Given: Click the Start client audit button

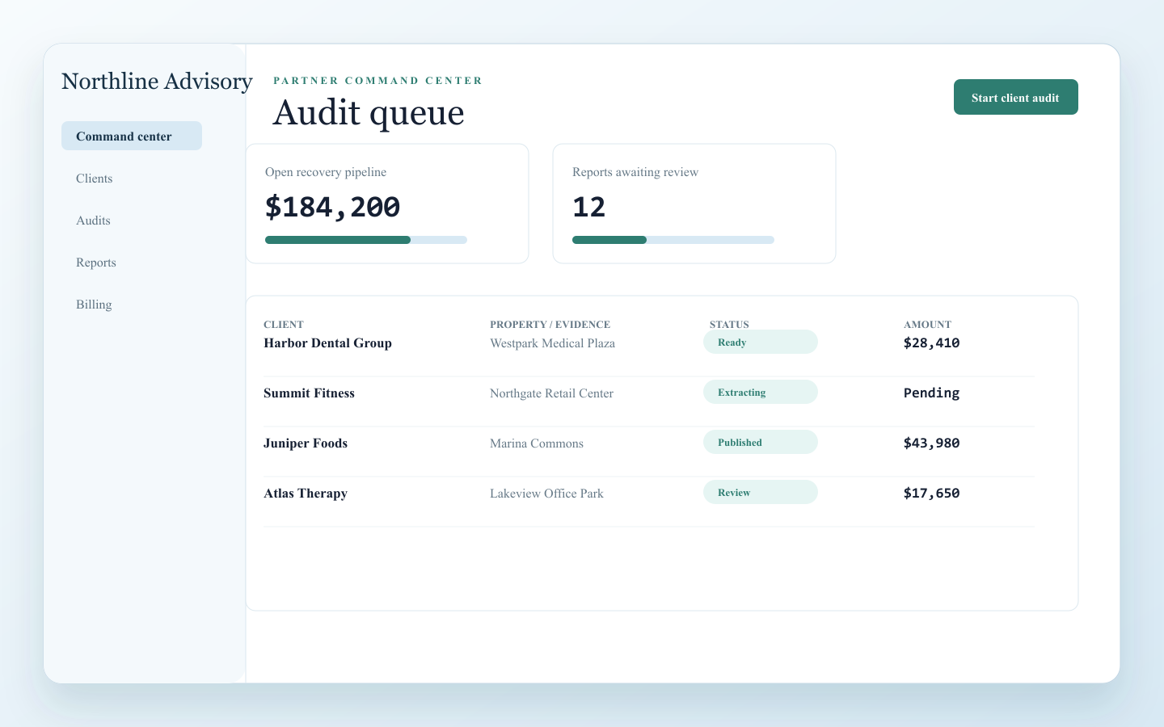Looking at the screenshot, I should tap(1015, 97).
